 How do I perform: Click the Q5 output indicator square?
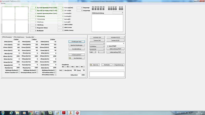[x=120, y=9]
